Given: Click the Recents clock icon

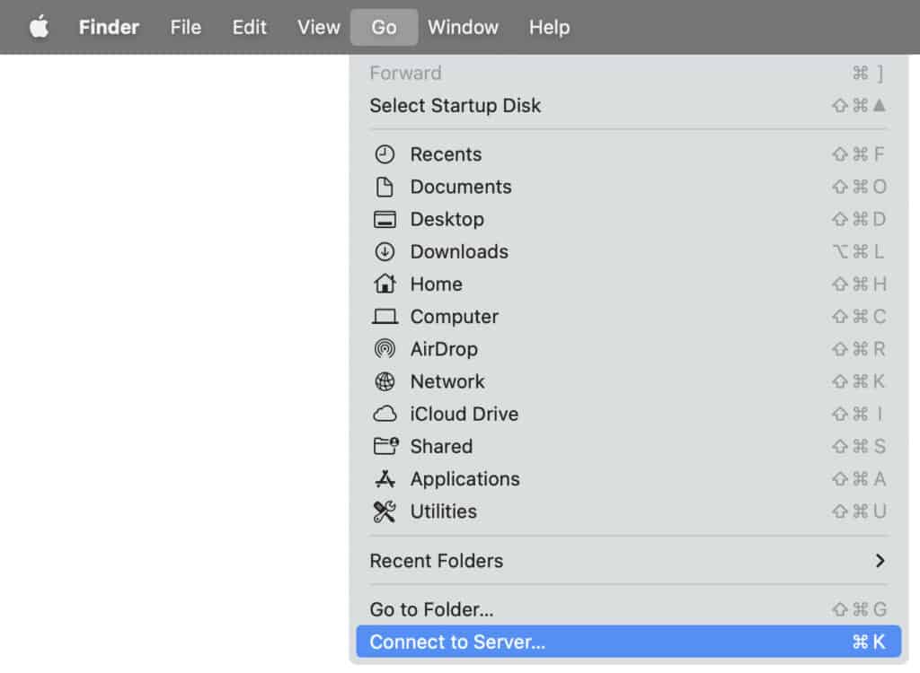Looking at the screenshot, I should (385, 154).
